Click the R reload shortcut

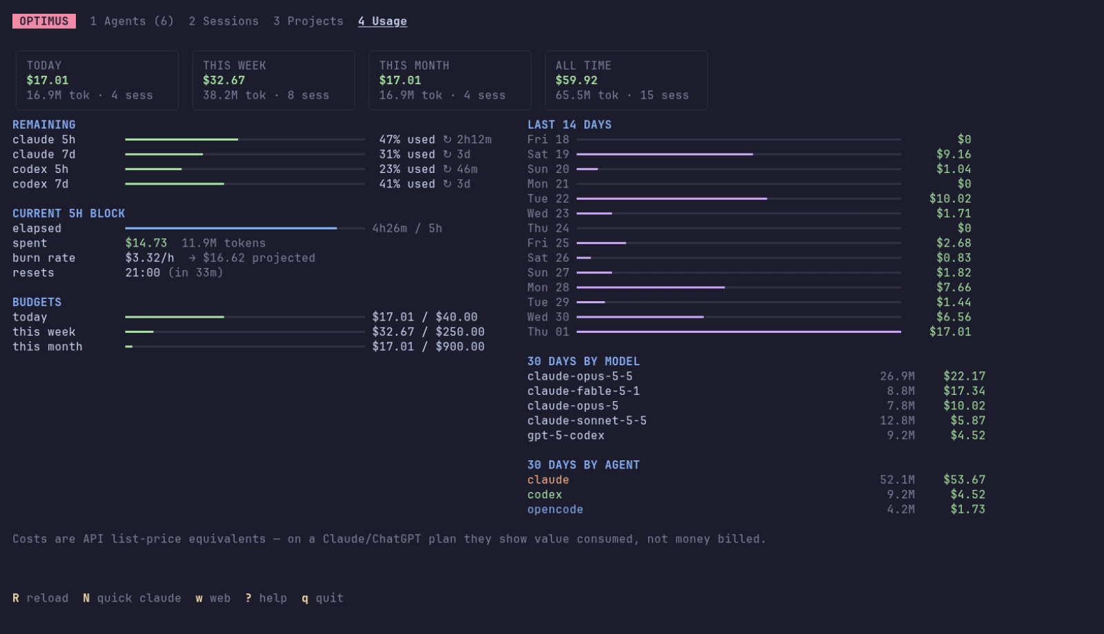click(41, 598)
